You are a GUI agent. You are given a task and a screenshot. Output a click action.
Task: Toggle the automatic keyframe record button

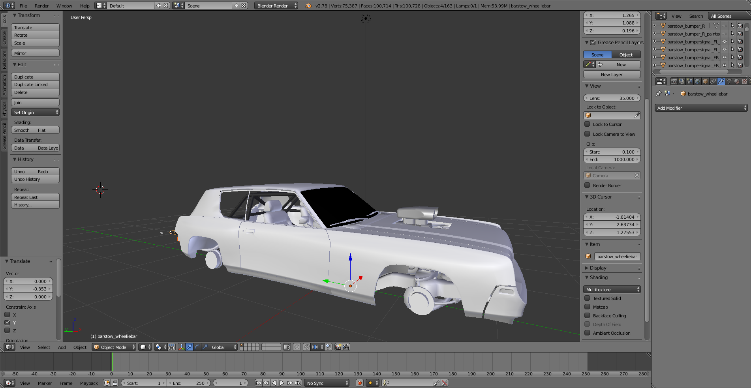click(x=359, y=383)
